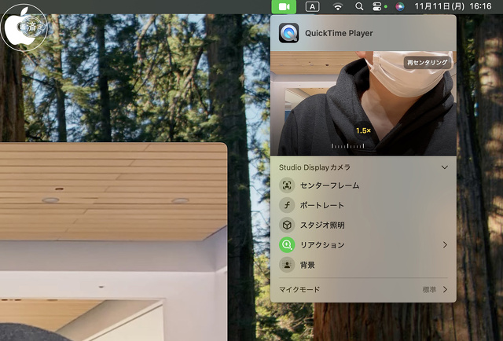Launch Siri from the menu bar

(x=400, y=6)
